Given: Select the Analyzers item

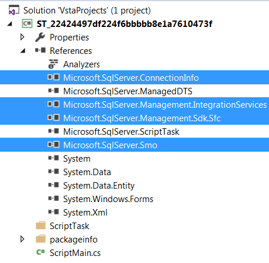Looking at the screenshot, I should (x=81, y=64).
